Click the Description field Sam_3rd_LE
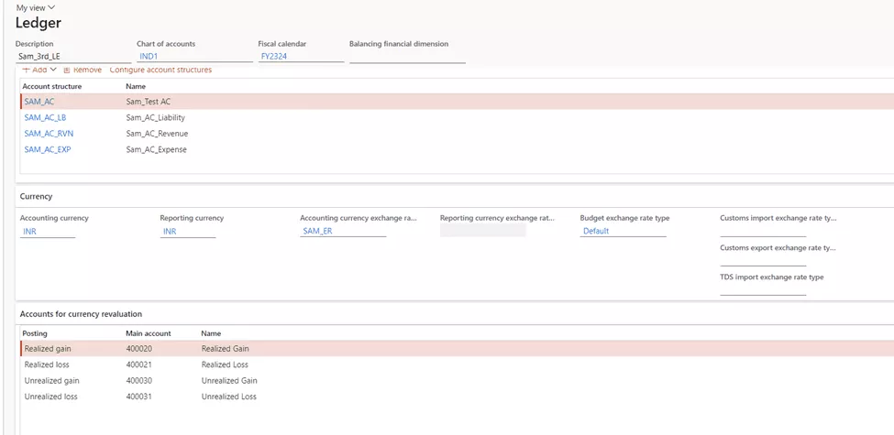Viewport: 894px width, 435px height. pyautogui.click(x=72, y=56)
